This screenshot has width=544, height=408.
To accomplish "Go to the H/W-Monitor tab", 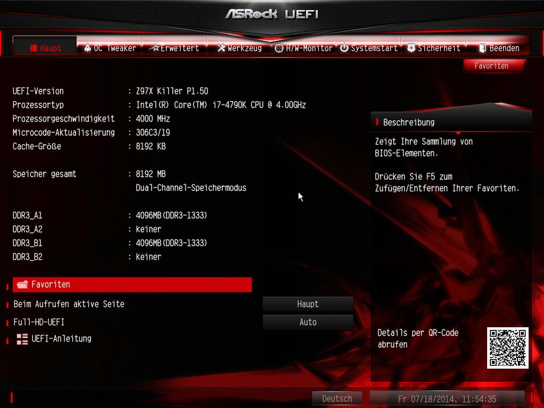I will [x=304, y=48].
